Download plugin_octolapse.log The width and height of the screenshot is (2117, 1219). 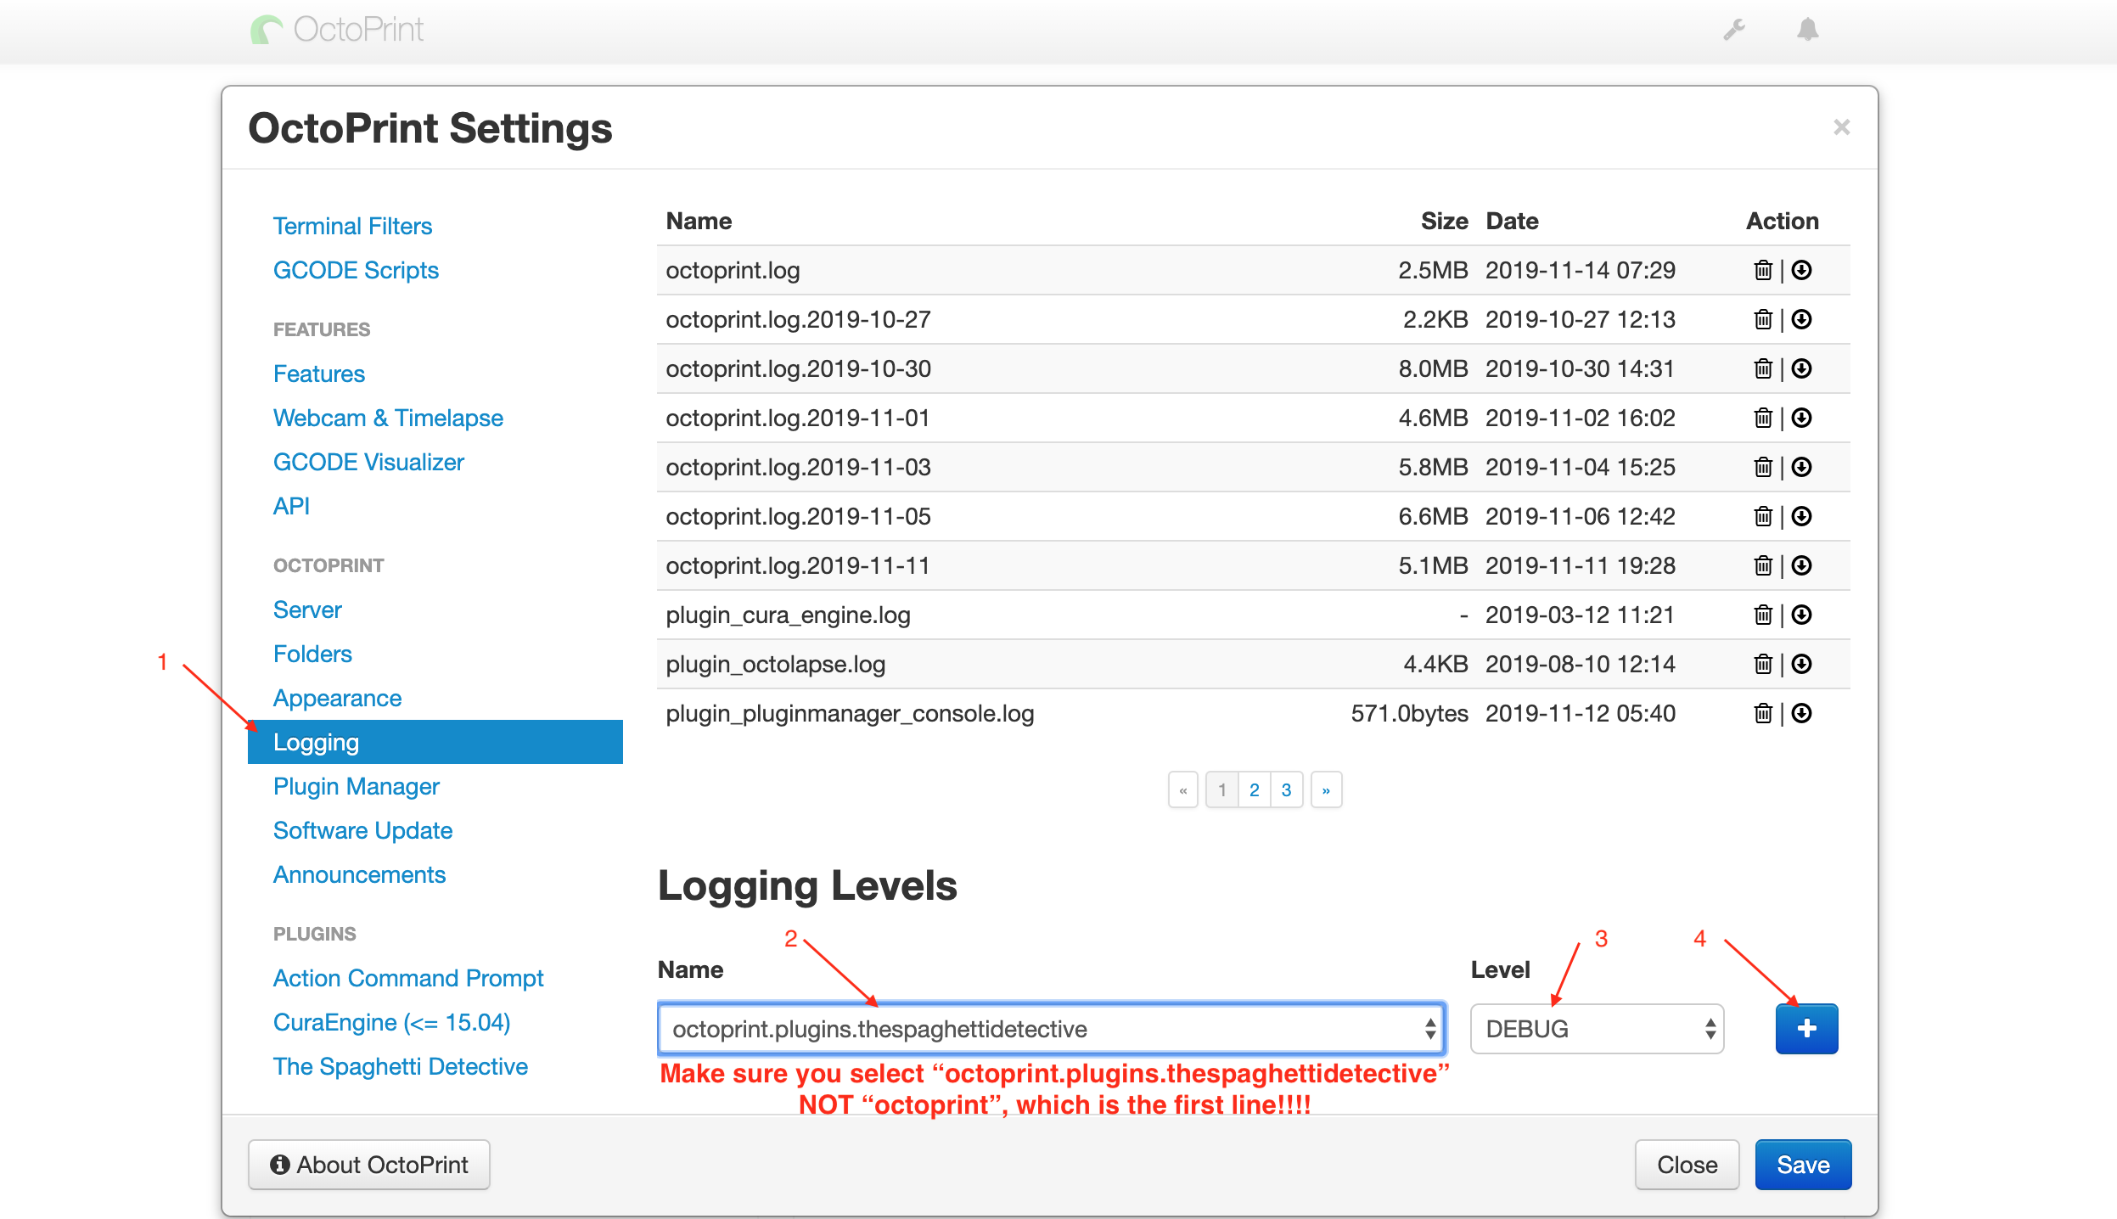coord(1801,664)
